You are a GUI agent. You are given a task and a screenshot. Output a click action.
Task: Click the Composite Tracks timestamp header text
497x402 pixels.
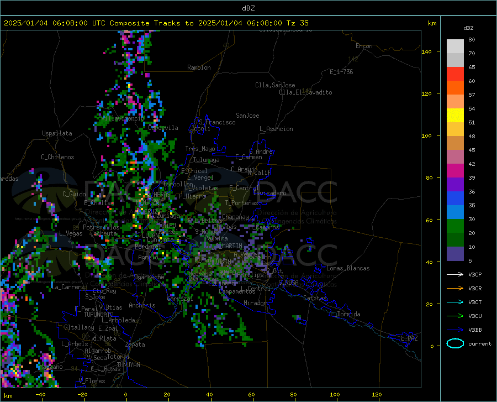(x=156, y=23)
